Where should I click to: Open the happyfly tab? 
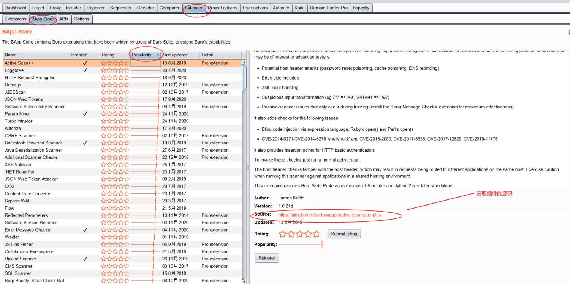[x=361, y=8]
